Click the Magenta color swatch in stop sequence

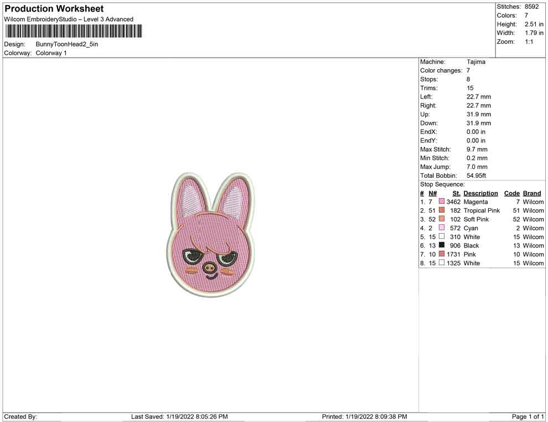tap(441, 202)
